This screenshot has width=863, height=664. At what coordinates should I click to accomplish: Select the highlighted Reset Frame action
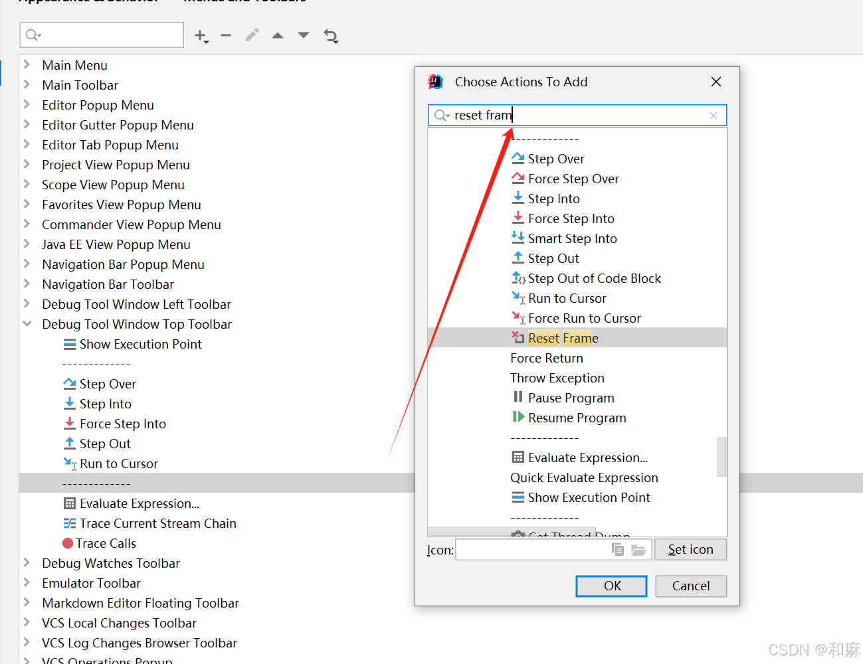563,337
